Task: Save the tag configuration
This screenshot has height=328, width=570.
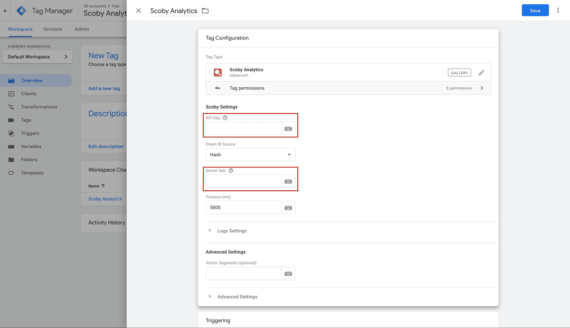Action: [x=535, y=10]
